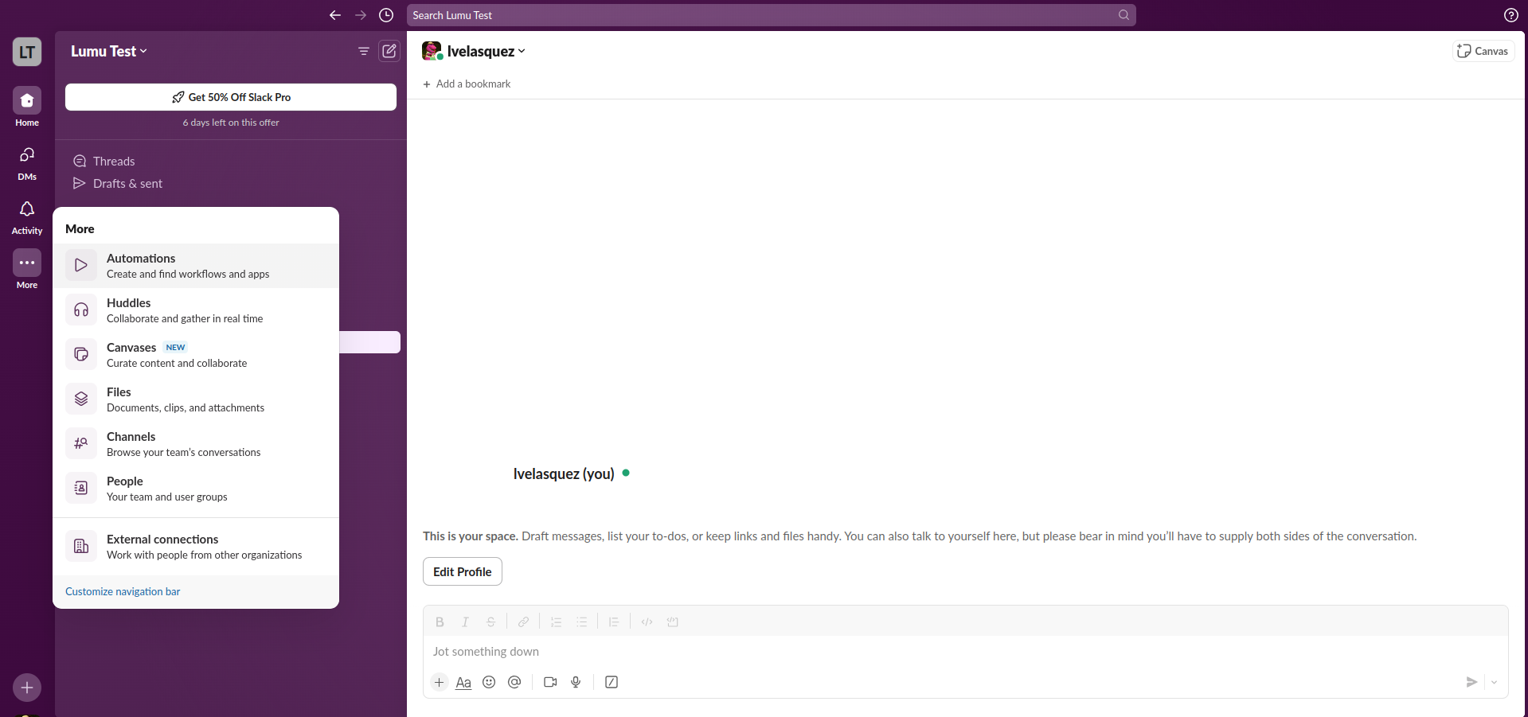Expand the Lumu Test workspace menu
The image size is (1528, 717).
point(109,51)
